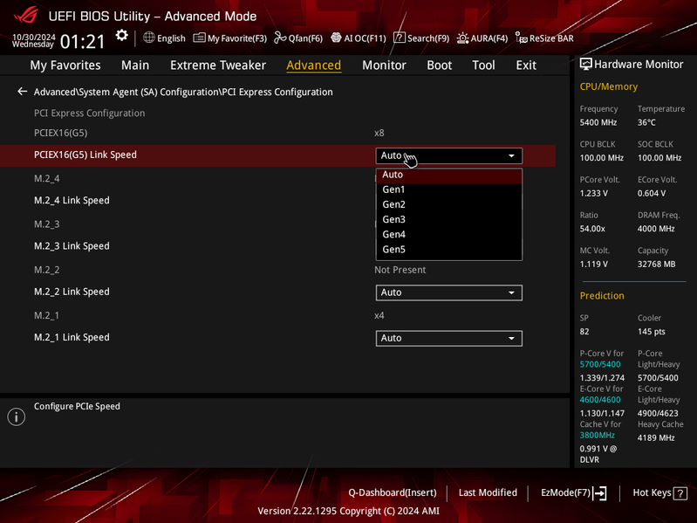The image size is (697, 523).
Task: Click the Hot Keys question mark icon
Action: click(x=680, y=493)
